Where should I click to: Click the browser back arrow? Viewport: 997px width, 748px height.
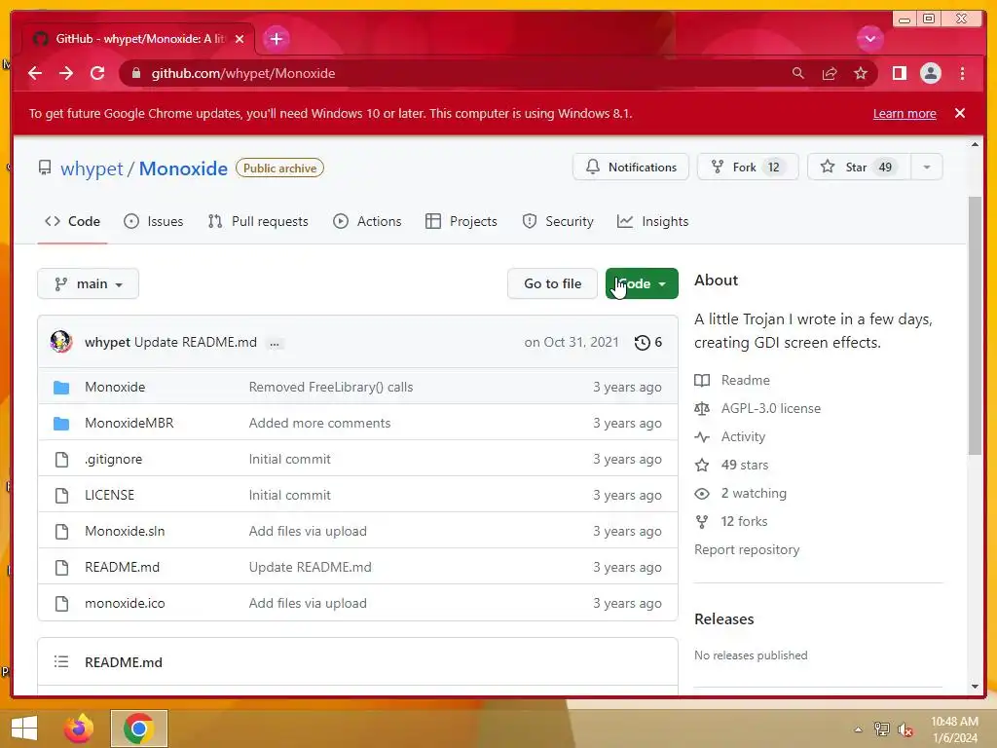point(35,73)
